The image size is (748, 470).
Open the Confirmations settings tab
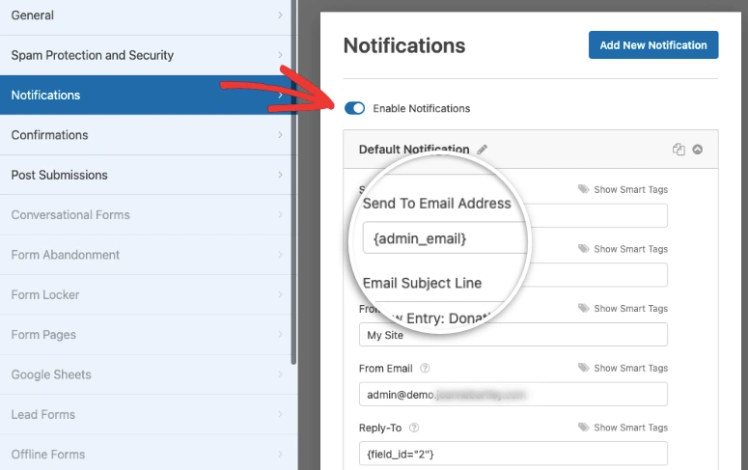pyautogui.click(x=145, y=135)
